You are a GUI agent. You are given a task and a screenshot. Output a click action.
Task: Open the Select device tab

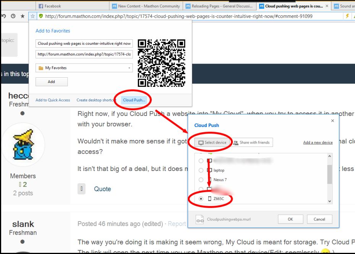point(212,143)
